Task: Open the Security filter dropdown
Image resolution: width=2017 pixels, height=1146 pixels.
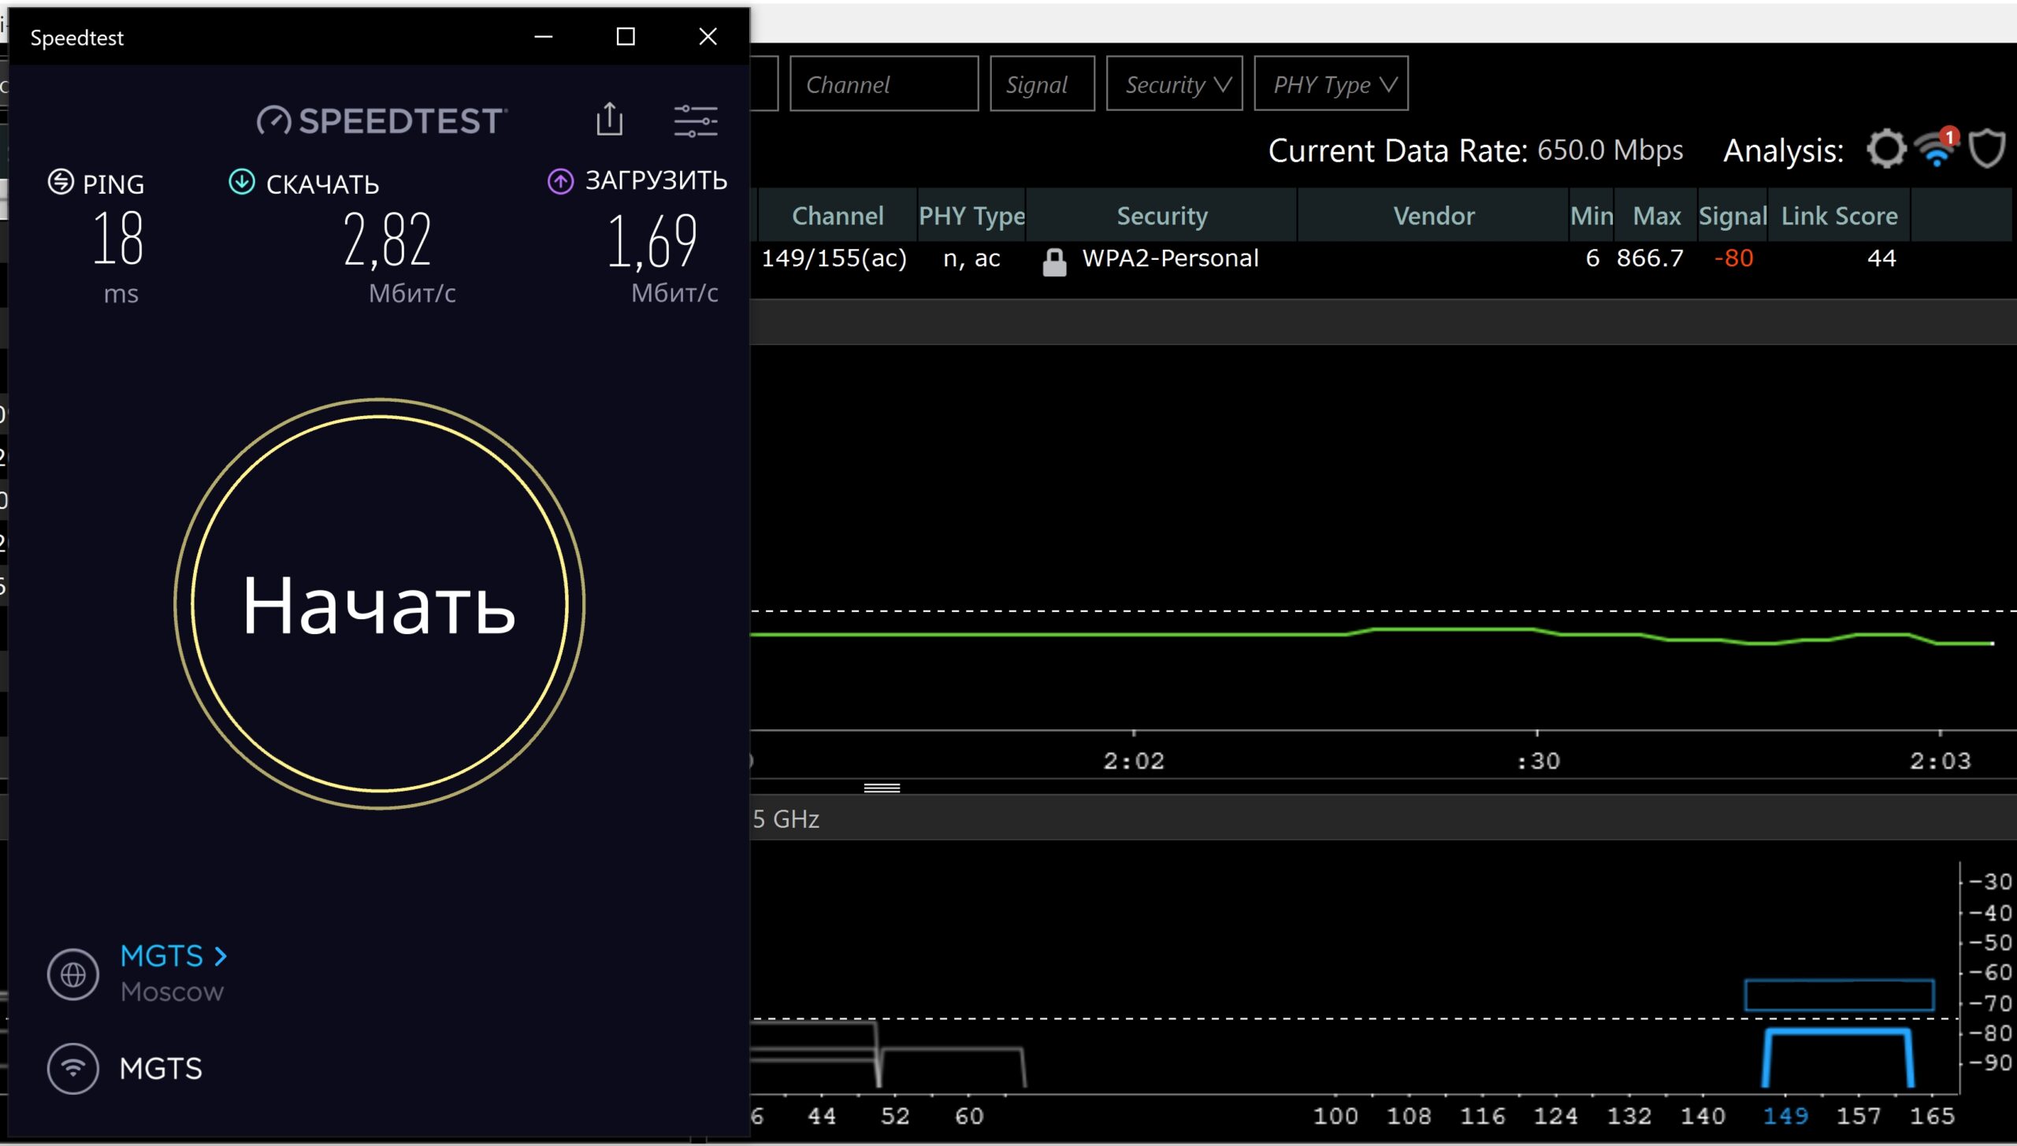Action: pyautogui.click(x=1174, y=83)
